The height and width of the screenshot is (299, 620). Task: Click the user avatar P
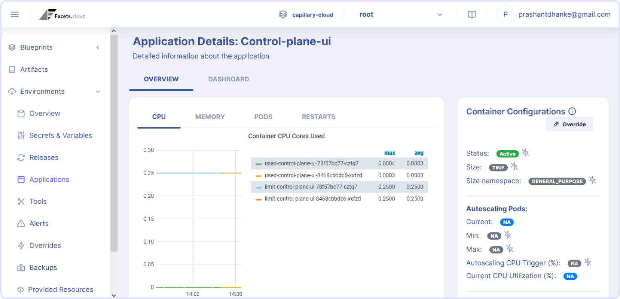tap(505, 15)
